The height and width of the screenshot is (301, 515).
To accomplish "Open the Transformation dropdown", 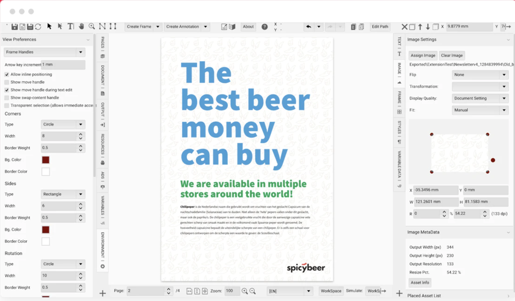I will [480, 87].
